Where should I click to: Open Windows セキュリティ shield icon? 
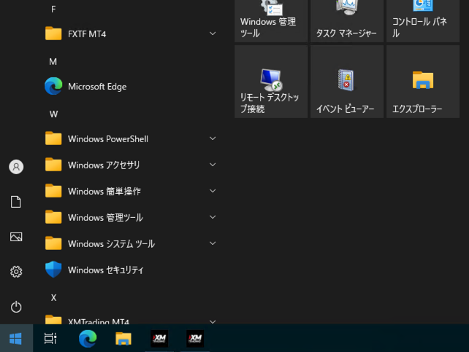pos(53,270)
